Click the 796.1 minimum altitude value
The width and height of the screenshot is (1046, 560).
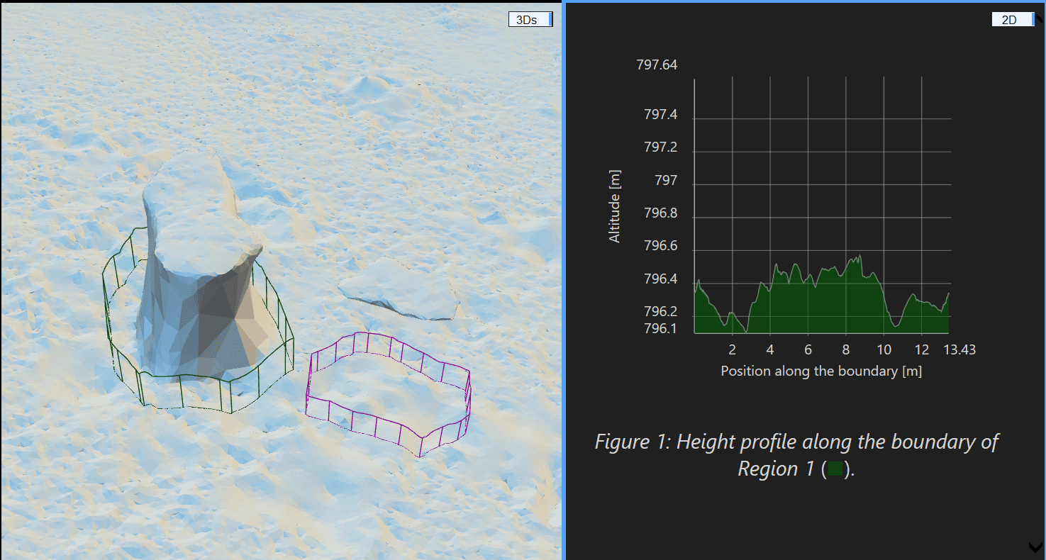[660, 329]
